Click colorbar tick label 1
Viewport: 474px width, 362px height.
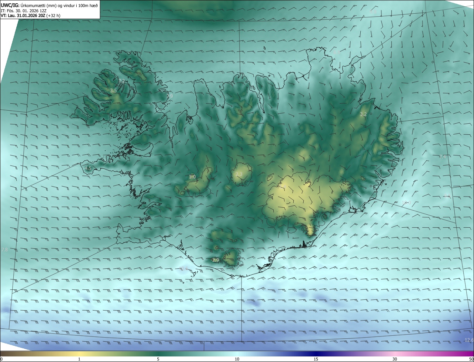tap(79, 359)
